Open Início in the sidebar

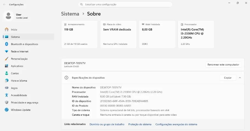pyautogui.click(x=29, y=29)
